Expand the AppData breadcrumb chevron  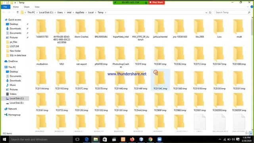click(x=86, y=12)
